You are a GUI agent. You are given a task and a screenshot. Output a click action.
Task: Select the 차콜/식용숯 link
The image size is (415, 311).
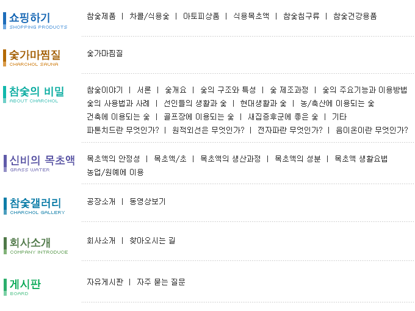[150, 16]
